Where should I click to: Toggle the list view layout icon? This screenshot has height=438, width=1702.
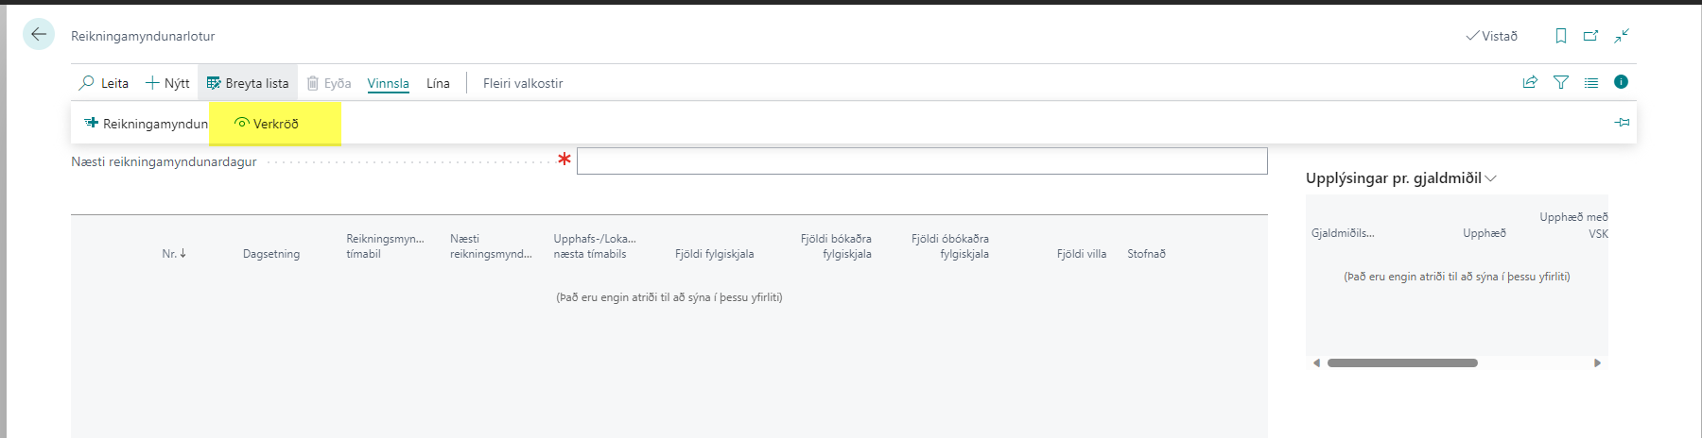click(1591, 83)
